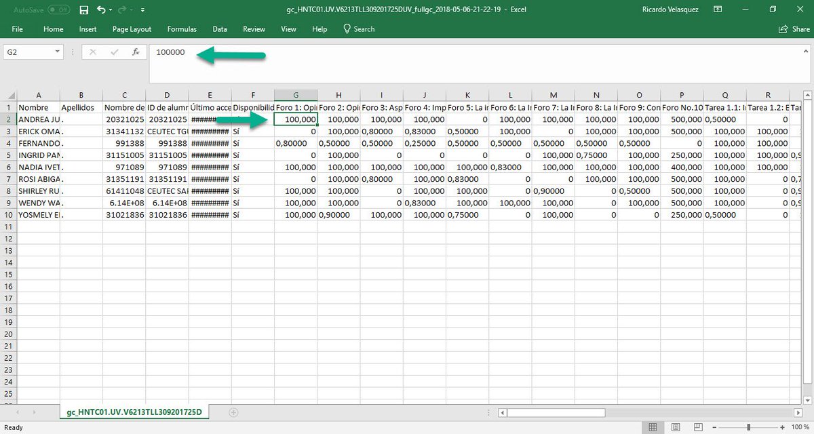This screenshot has width=814, height=434.
Task: Select the Tarea 1.1 header cell
Action: (725, 108)
